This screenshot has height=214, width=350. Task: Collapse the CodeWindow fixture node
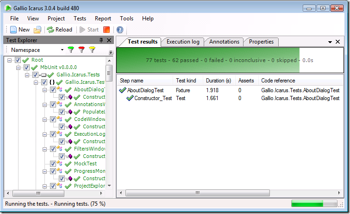[x=45, y=120]
